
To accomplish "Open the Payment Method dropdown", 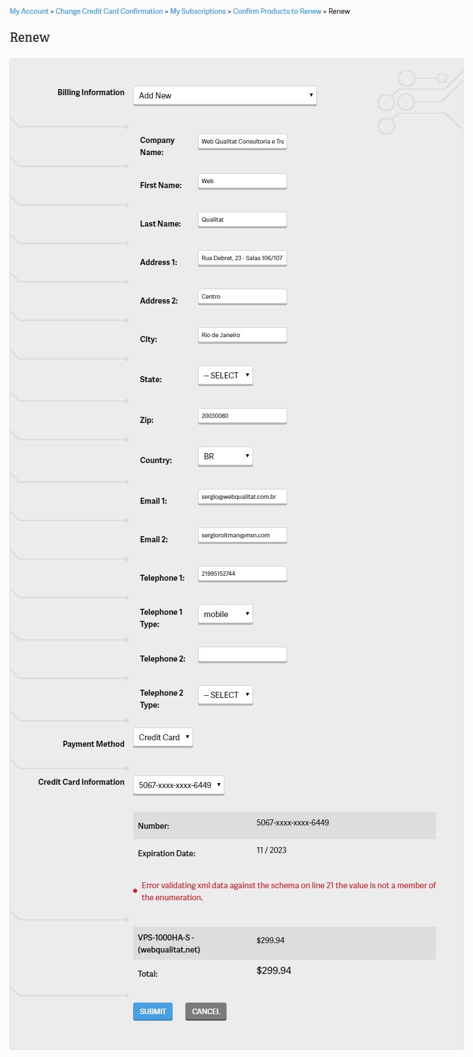I will tap(163, 737).
